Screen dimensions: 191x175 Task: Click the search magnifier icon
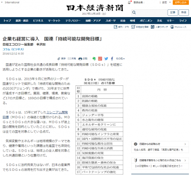point(134,12)
